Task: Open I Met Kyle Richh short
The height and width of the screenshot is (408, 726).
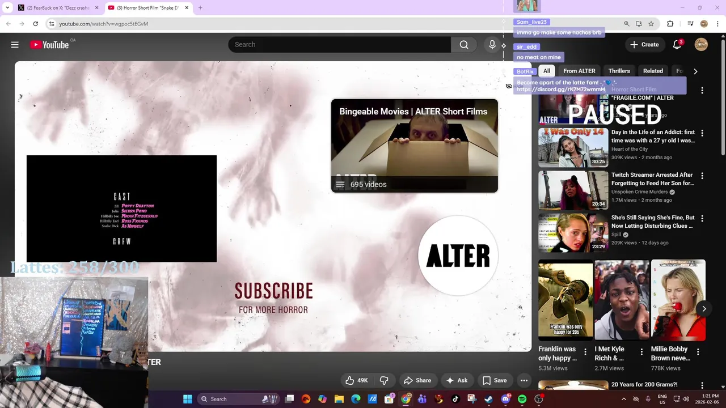Action: click(622, 300)
